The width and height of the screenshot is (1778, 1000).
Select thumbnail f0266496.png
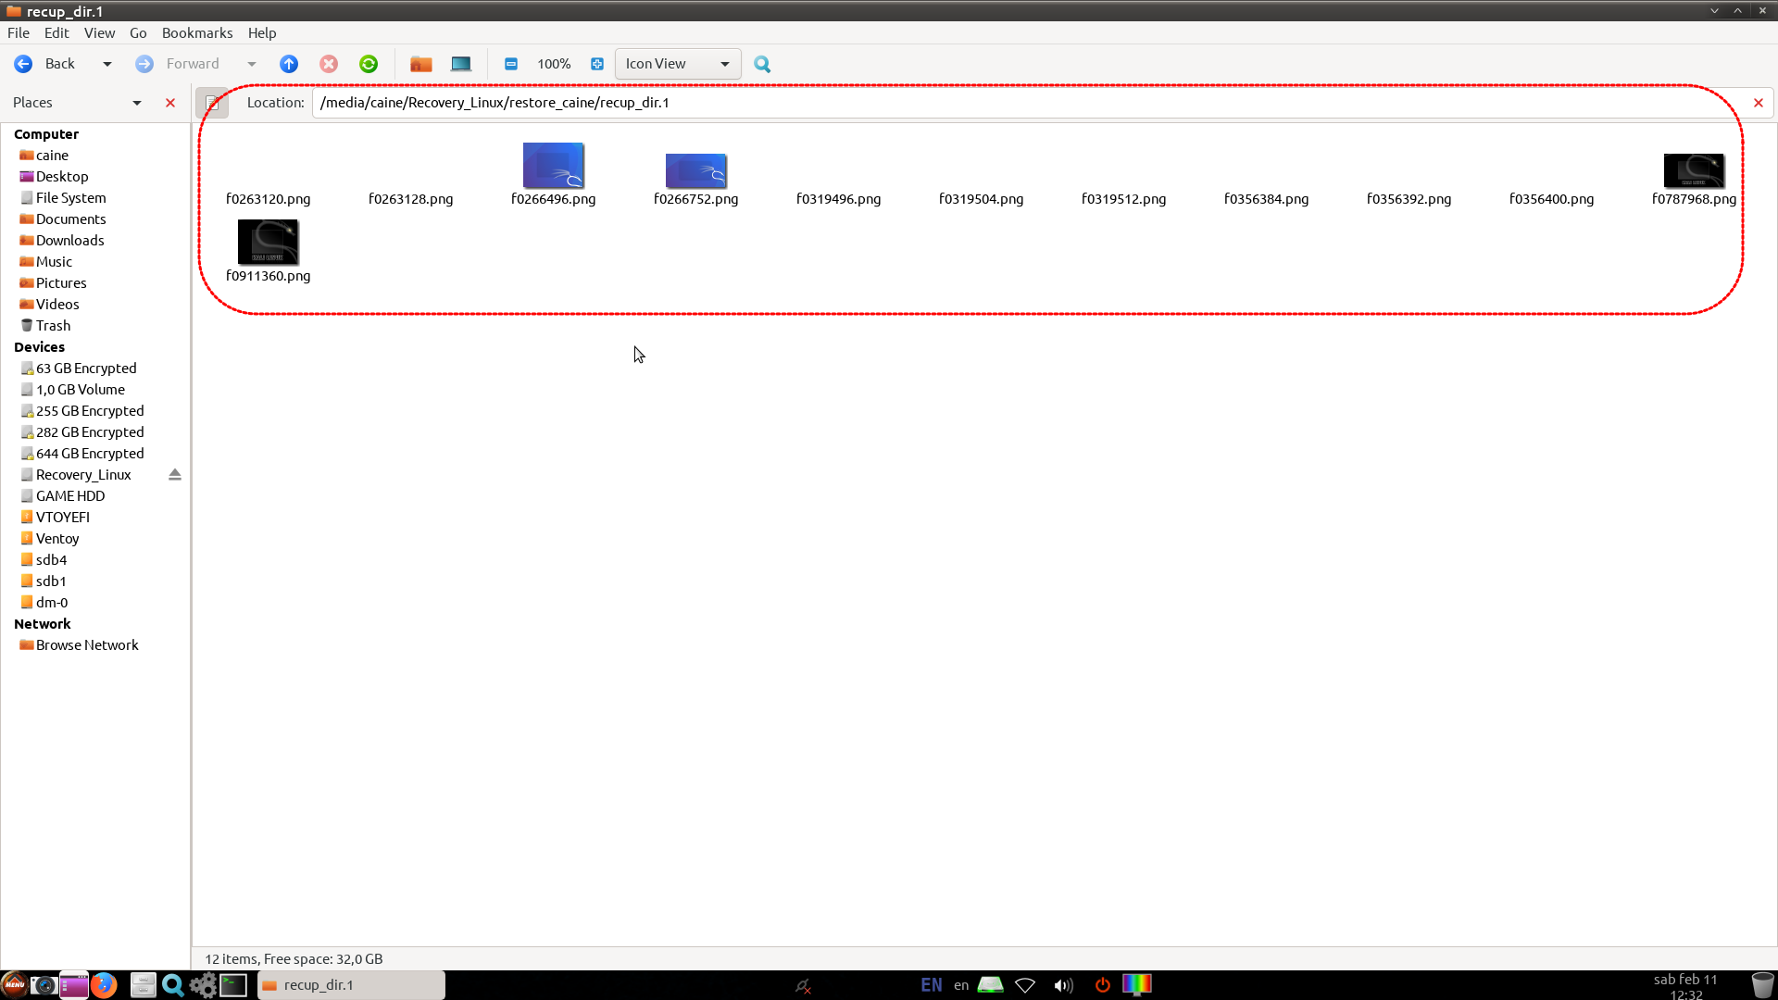coord(553,167)
